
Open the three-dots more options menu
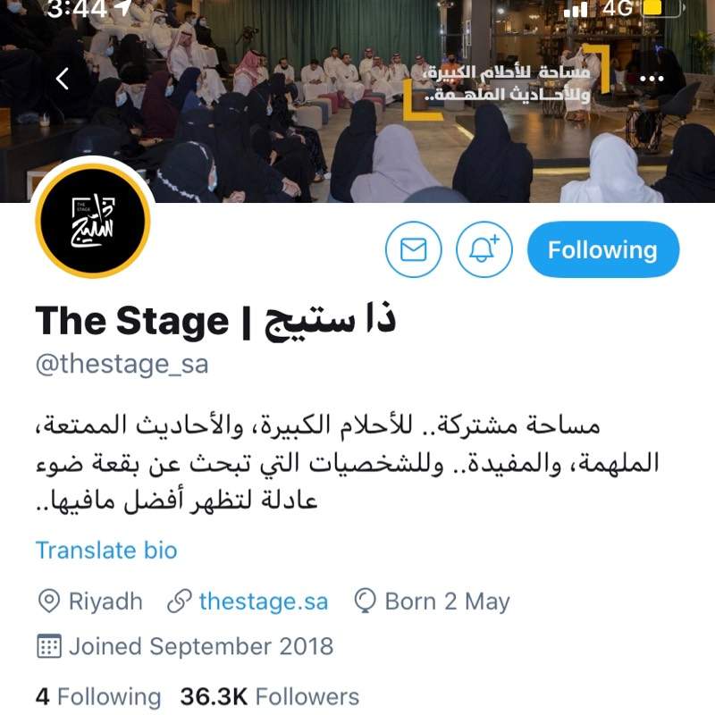[652, 79]
